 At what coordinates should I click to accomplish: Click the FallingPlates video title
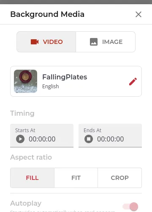pos(65,77)
